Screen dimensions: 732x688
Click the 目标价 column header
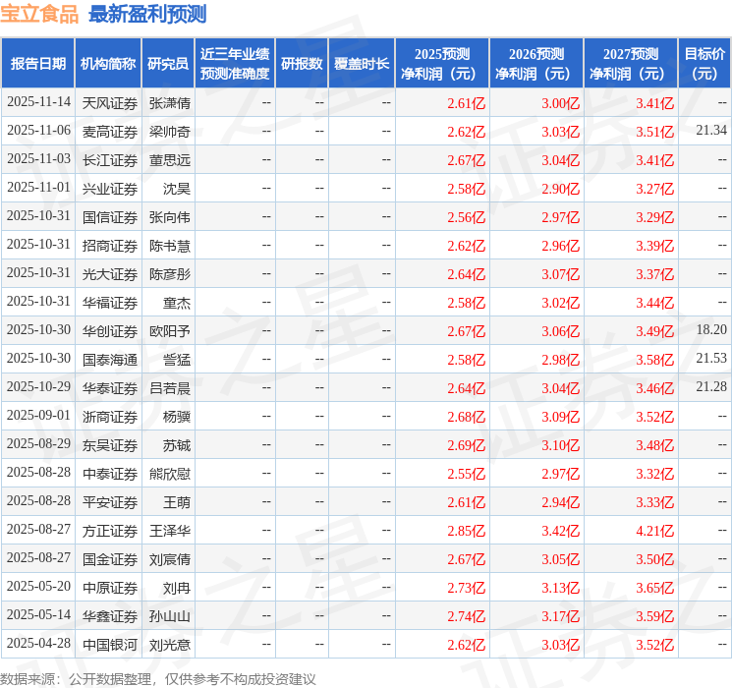point(704,64)
